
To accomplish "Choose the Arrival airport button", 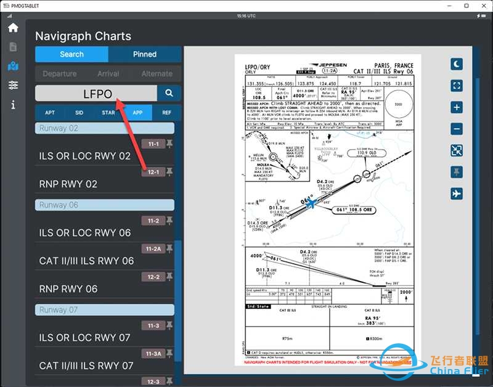I will tap(108, 74).
